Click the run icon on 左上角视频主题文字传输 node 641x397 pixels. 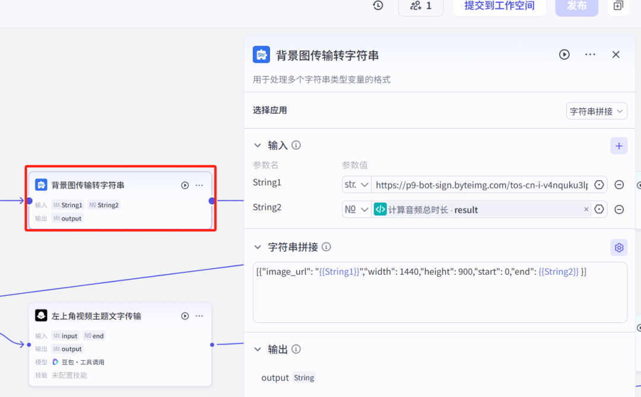(x=185, y=316)
